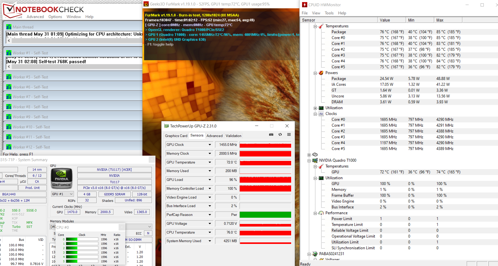Image resolution: width=498 pixels, height=266 pixels.
Task: Open the Advanced menu in Prime95
Action: tap(35, 17)
